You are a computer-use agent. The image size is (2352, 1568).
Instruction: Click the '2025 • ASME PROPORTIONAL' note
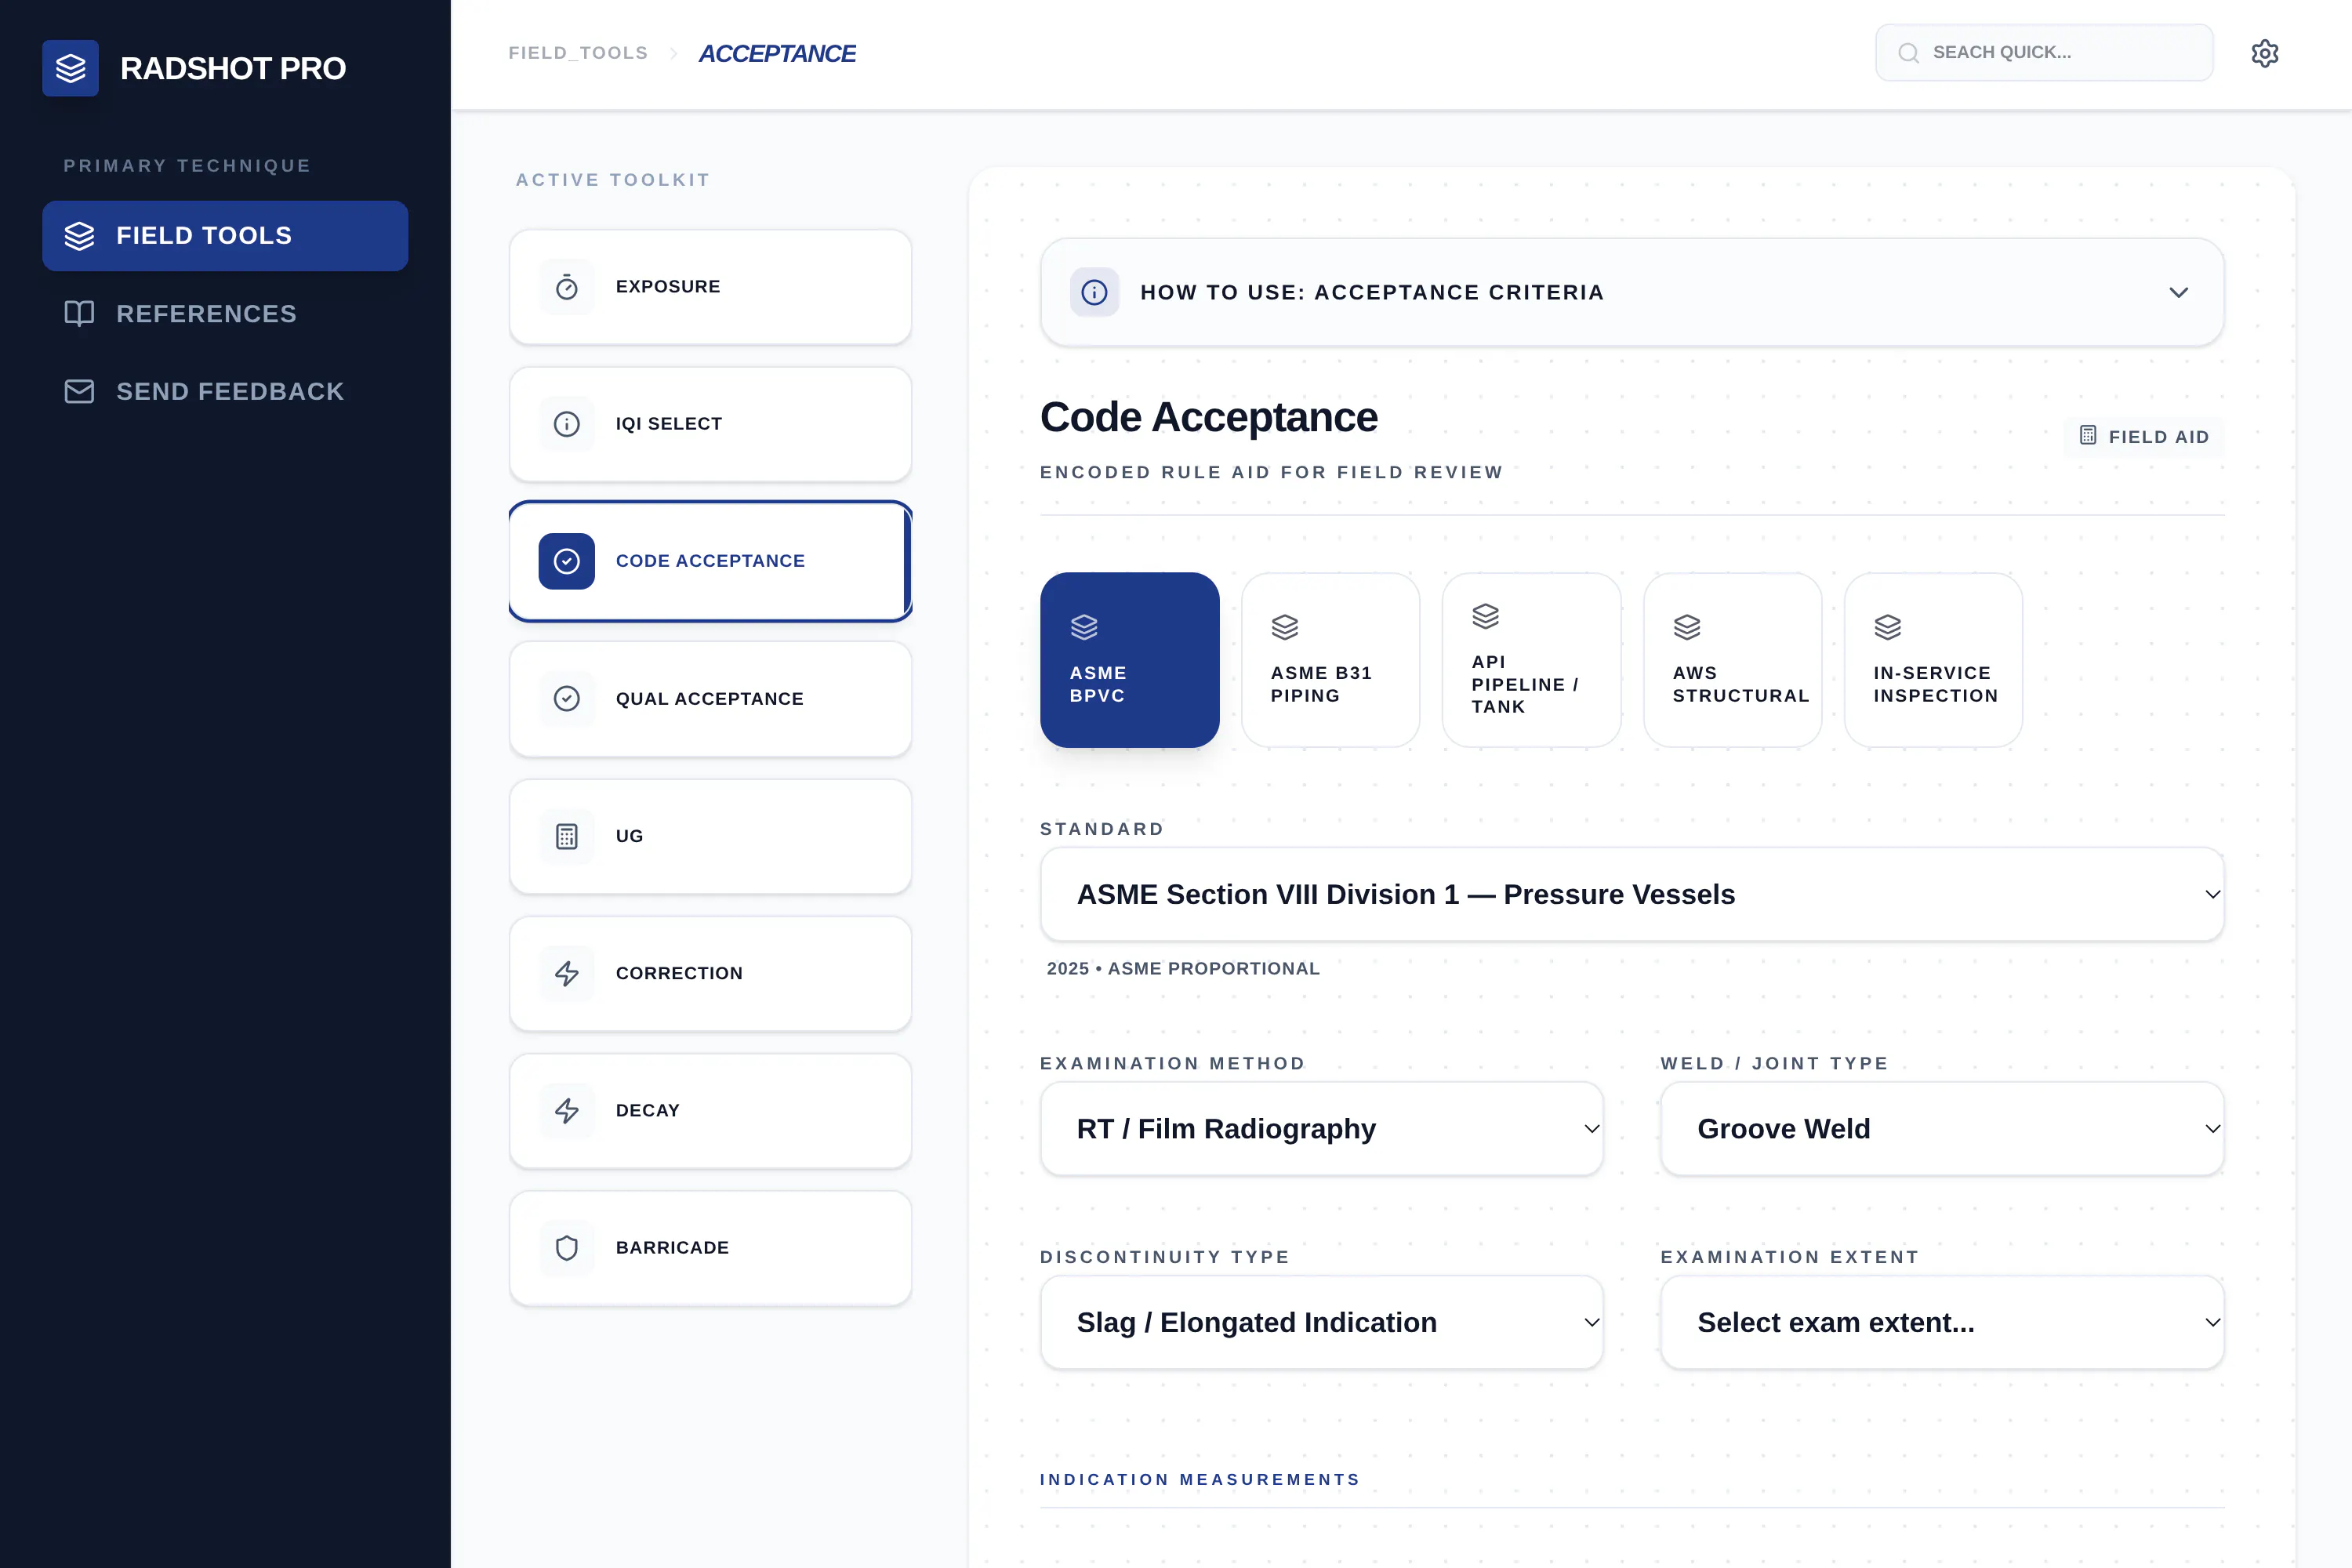click(x=1183, y=969)
